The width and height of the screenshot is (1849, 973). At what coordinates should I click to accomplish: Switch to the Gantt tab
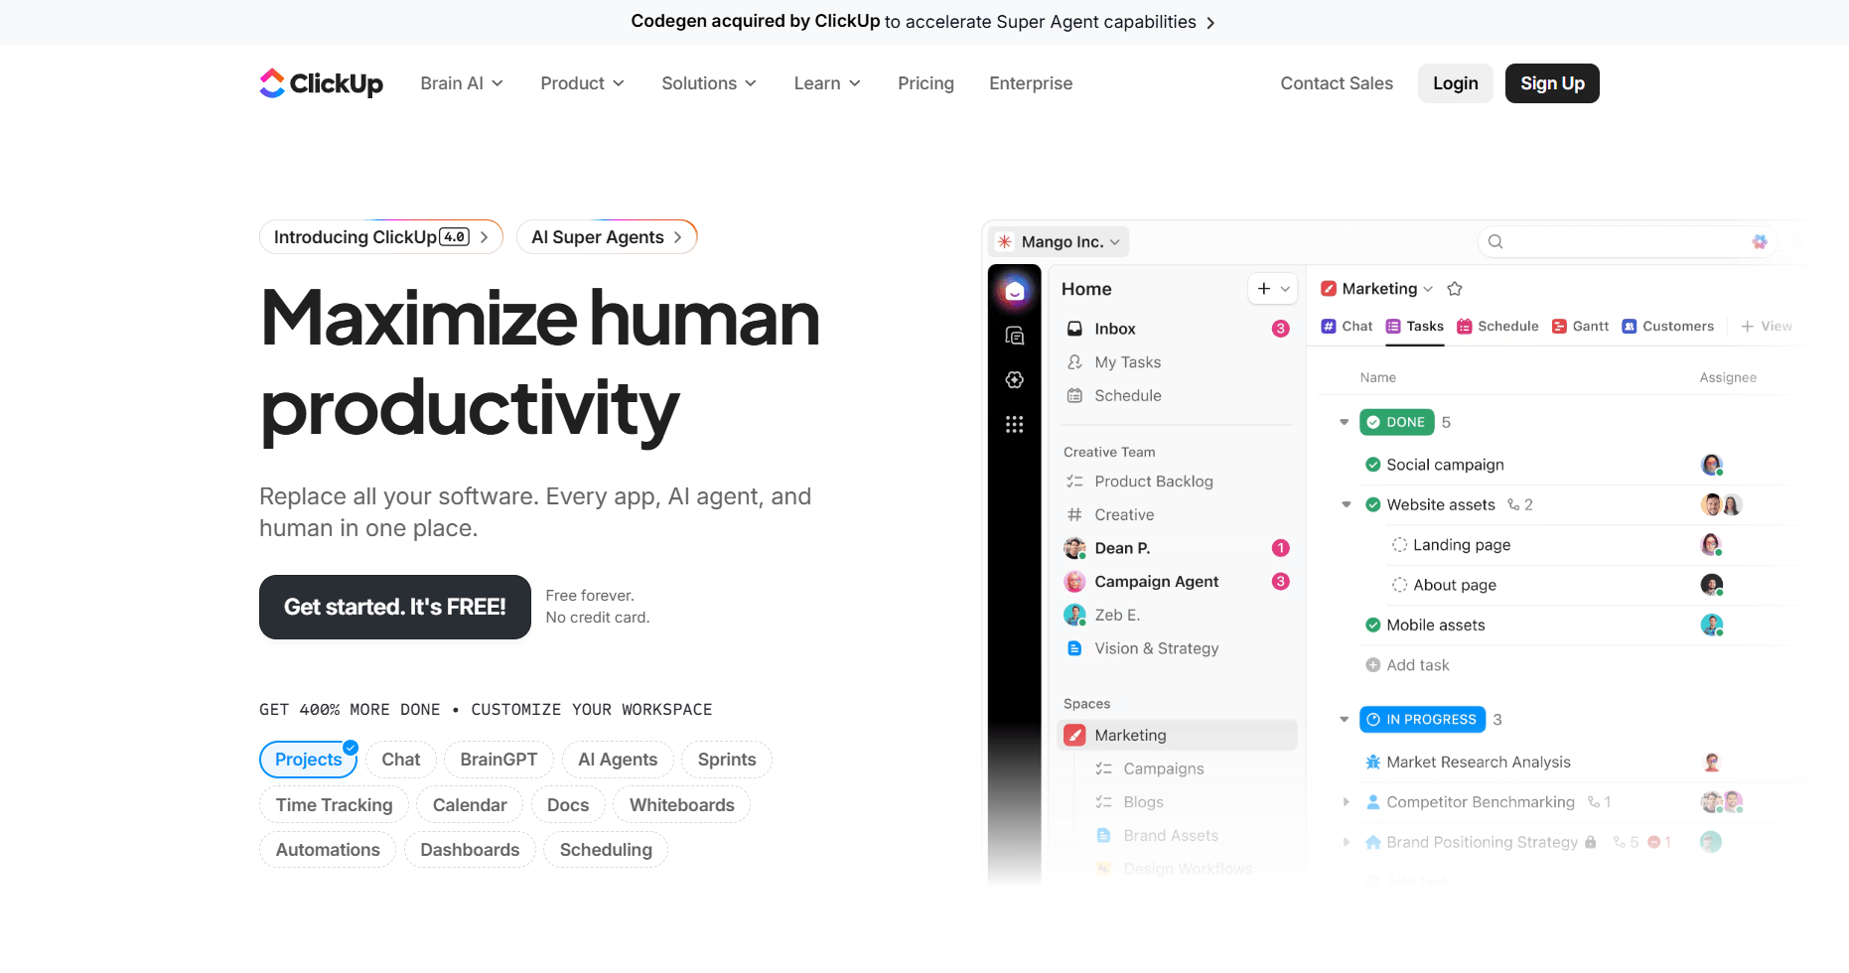point(1580,326)
